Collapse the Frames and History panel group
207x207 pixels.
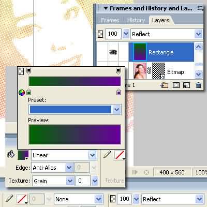[106, 8]
